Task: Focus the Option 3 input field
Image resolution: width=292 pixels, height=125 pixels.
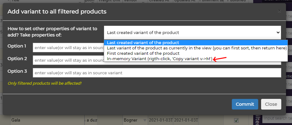Action: (157, 73)
